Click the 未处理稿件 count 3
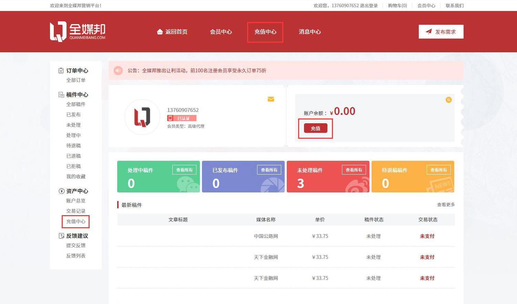Image resolution: width=517 pixels, height=304 pixels. [301, 184]
